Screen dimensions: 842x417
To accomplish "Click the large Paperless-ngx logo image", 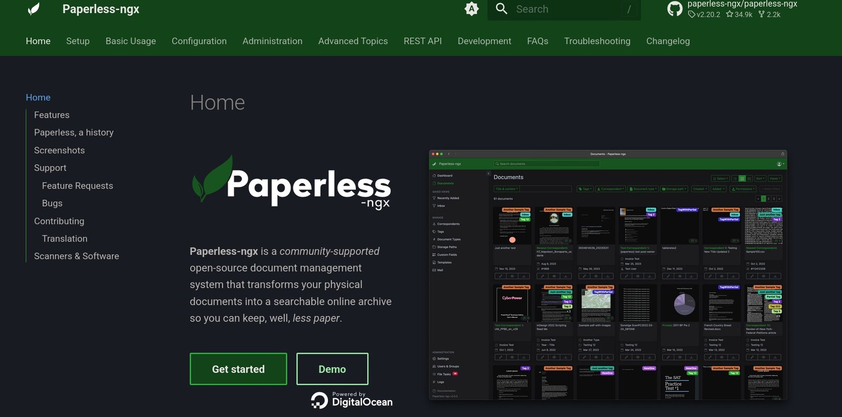I will pos(291,182).
